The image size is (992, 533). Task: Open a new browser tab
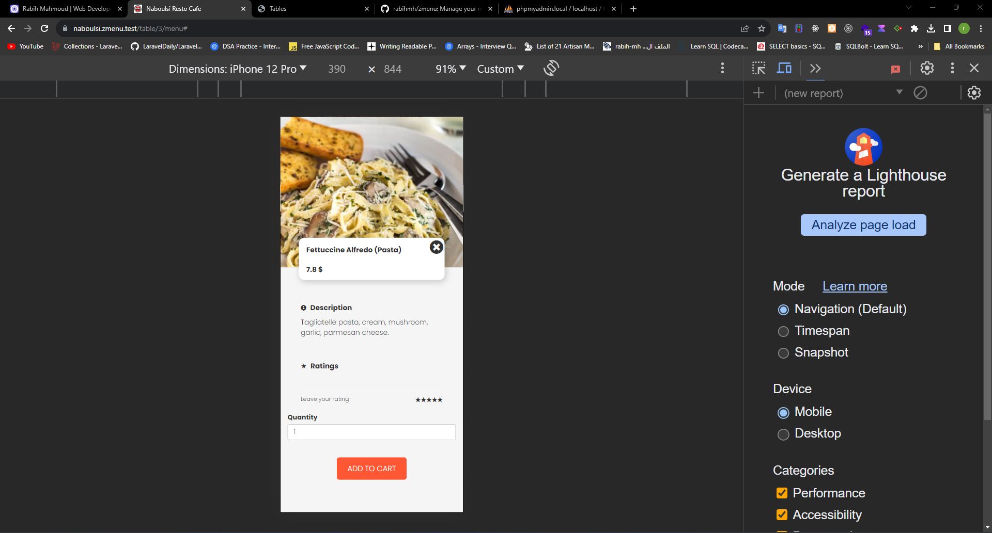[x=633, y=9]
